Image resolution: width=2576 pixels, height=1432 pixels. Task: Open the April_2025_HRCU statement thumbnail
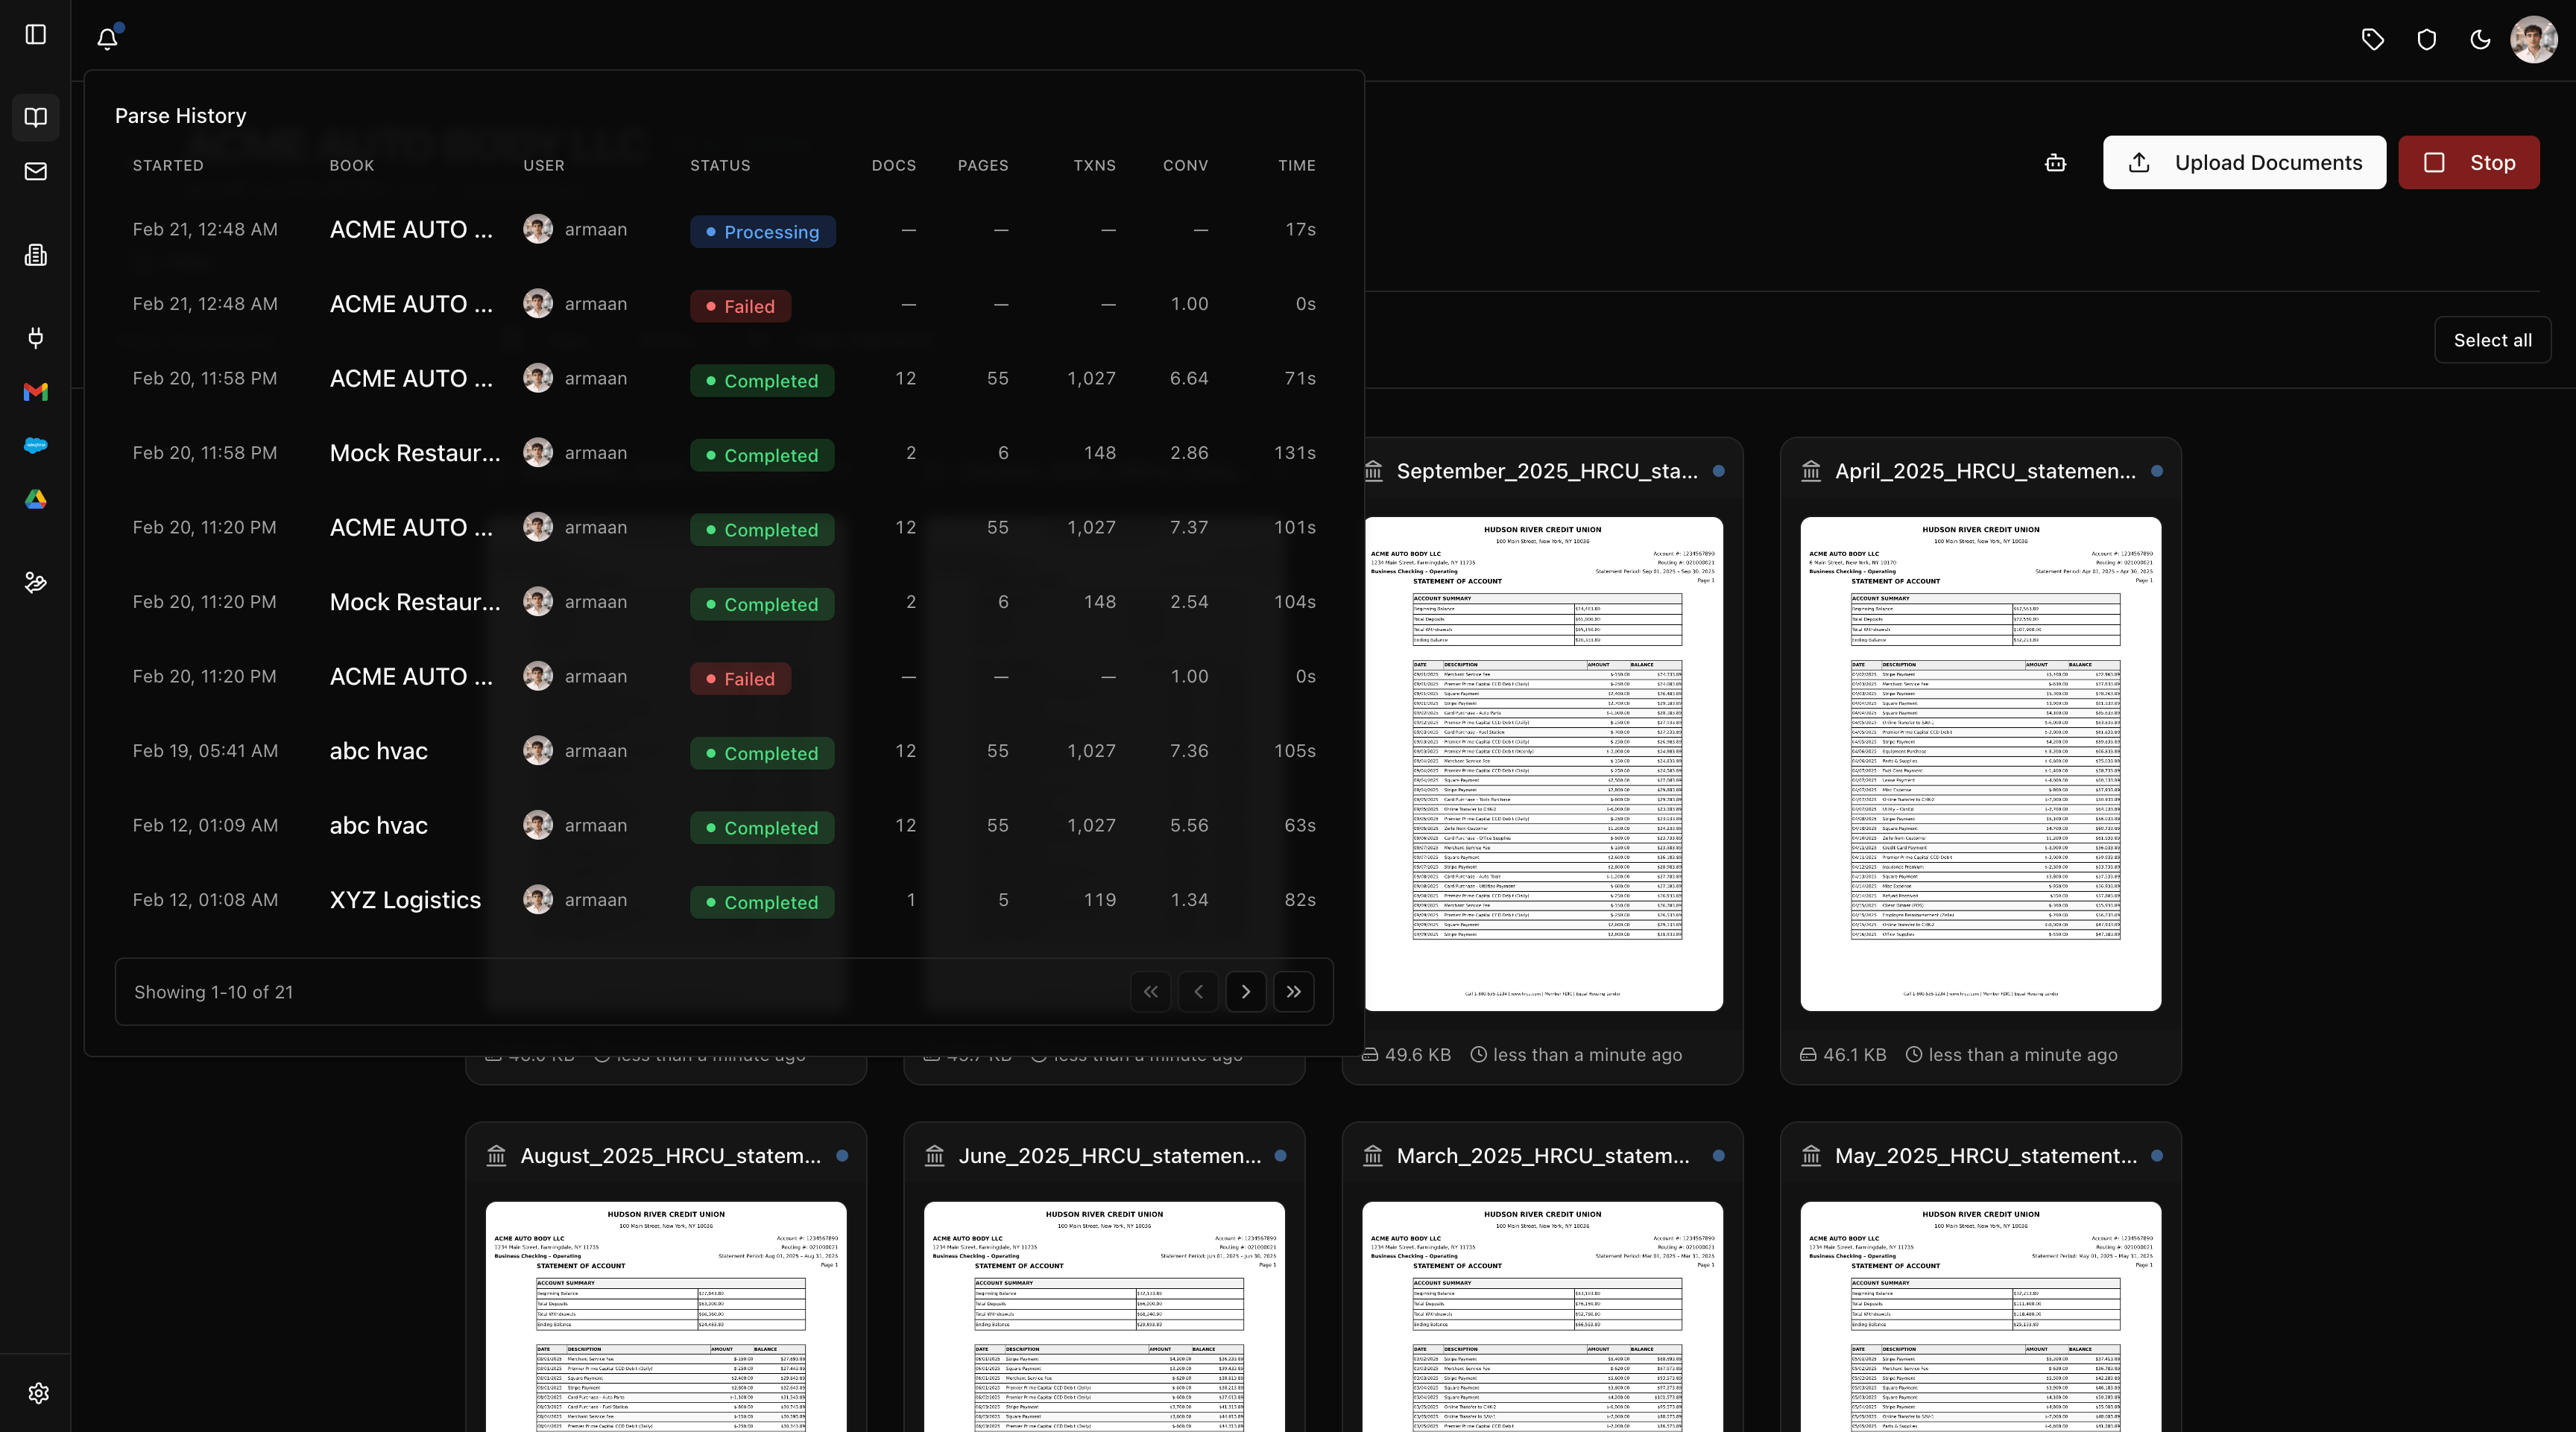[x=1981, y=764]
